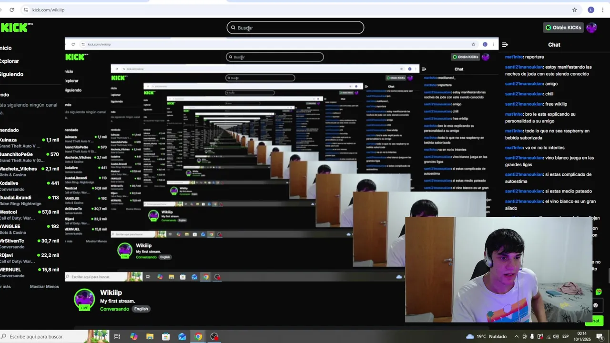
Task: Open the browser profile L avatar
Action: (591, 10)
